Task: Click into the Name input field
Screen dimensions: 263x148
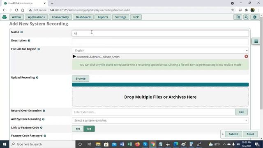Action: point(160,33)
